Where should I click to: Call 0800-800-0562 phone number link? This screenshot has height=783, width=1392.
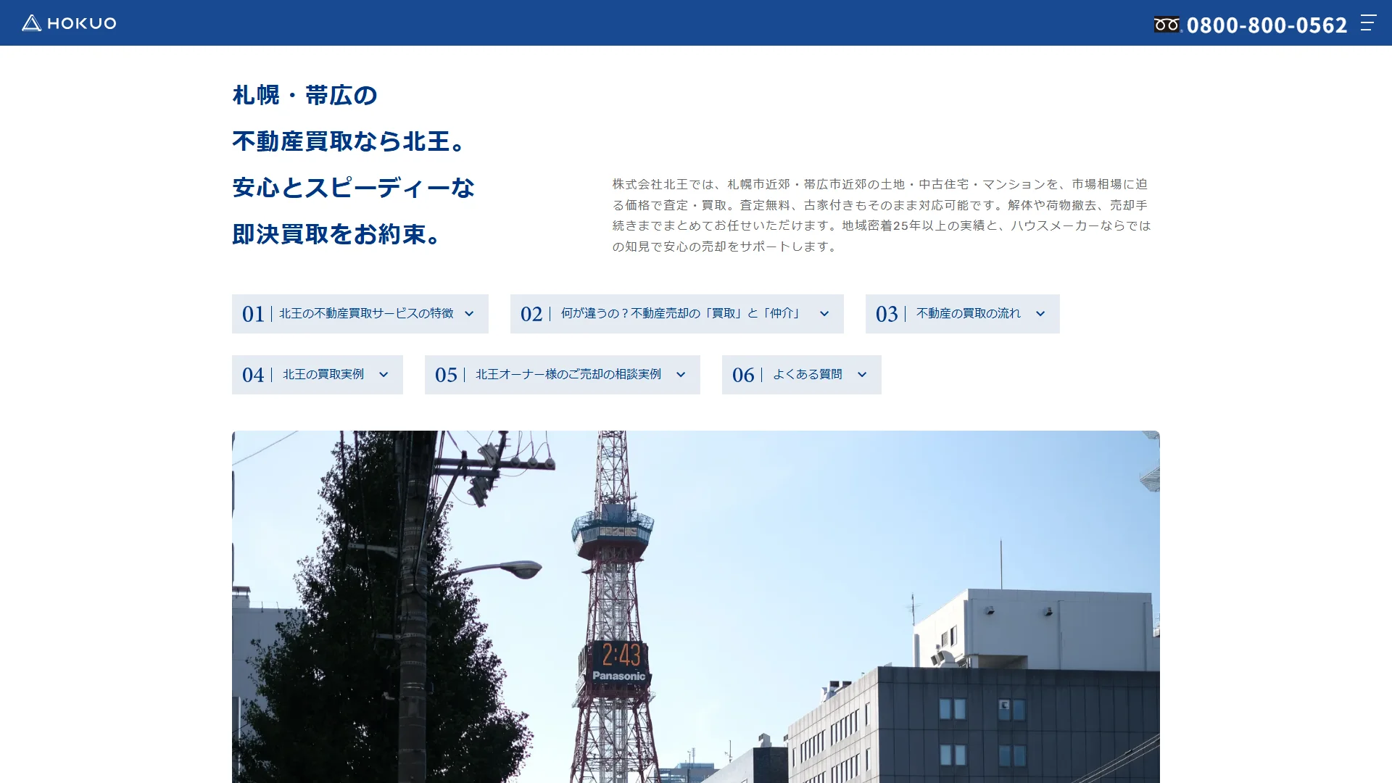(1266, 25)
